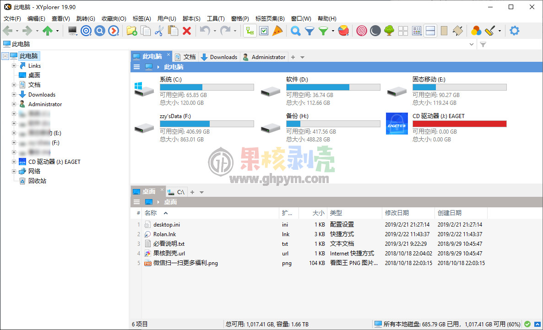Toggle the beige preview pane icon
This screenshot has height=330, width=543.
444,31
